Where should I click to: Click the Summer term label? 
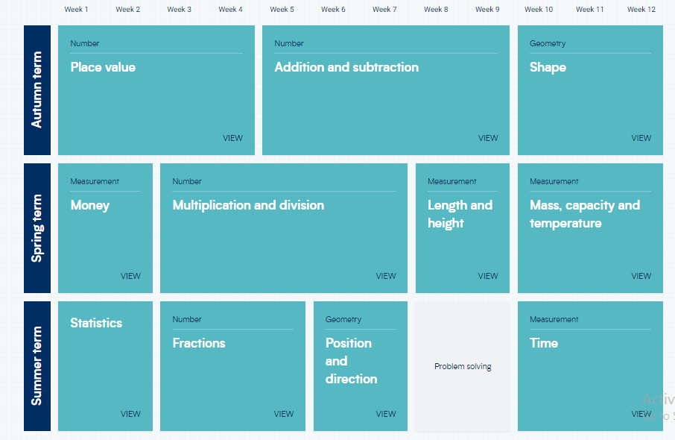[x=37, y=366]
